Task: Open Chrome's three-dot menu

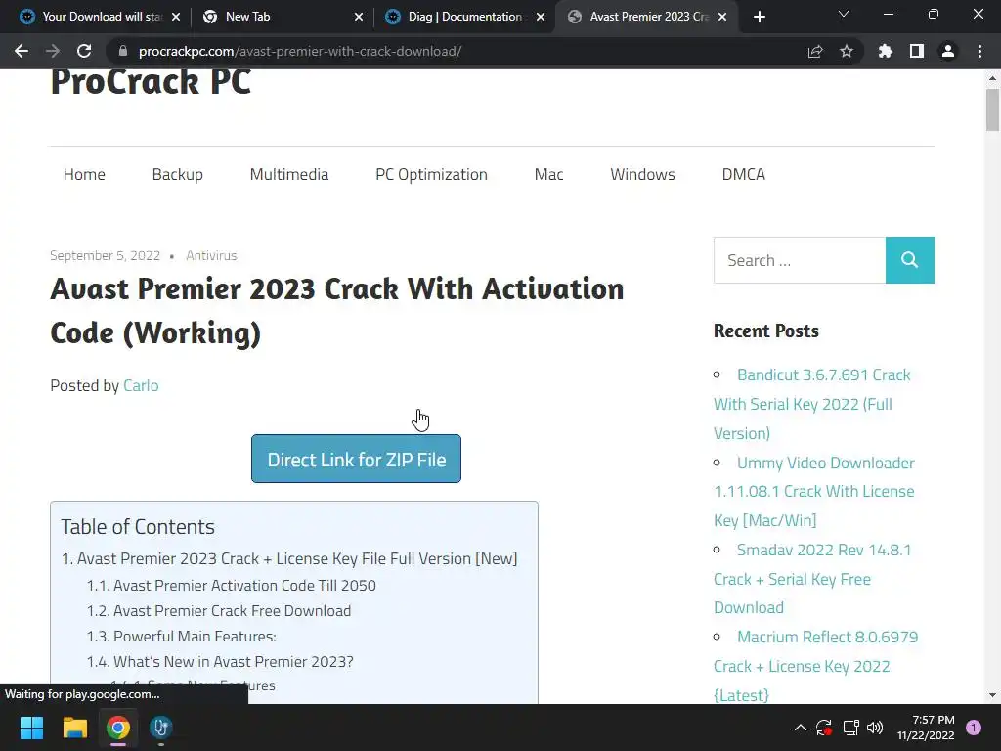Action: pyautogui.click(x=979, y=51)
